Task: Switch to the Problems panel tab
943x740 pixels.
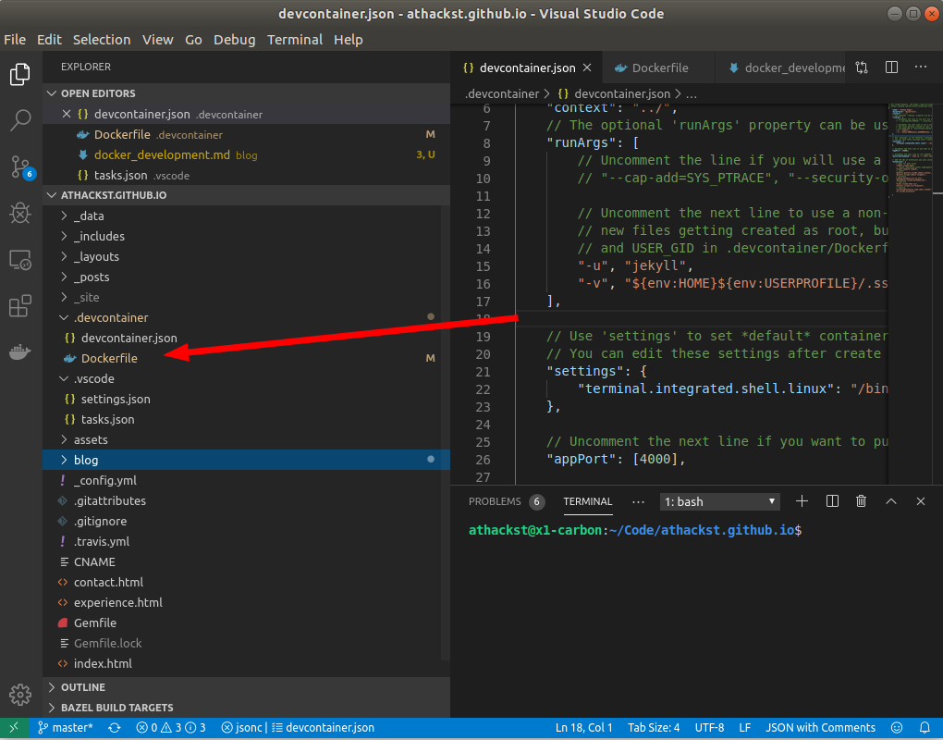Action: point(507,501)
